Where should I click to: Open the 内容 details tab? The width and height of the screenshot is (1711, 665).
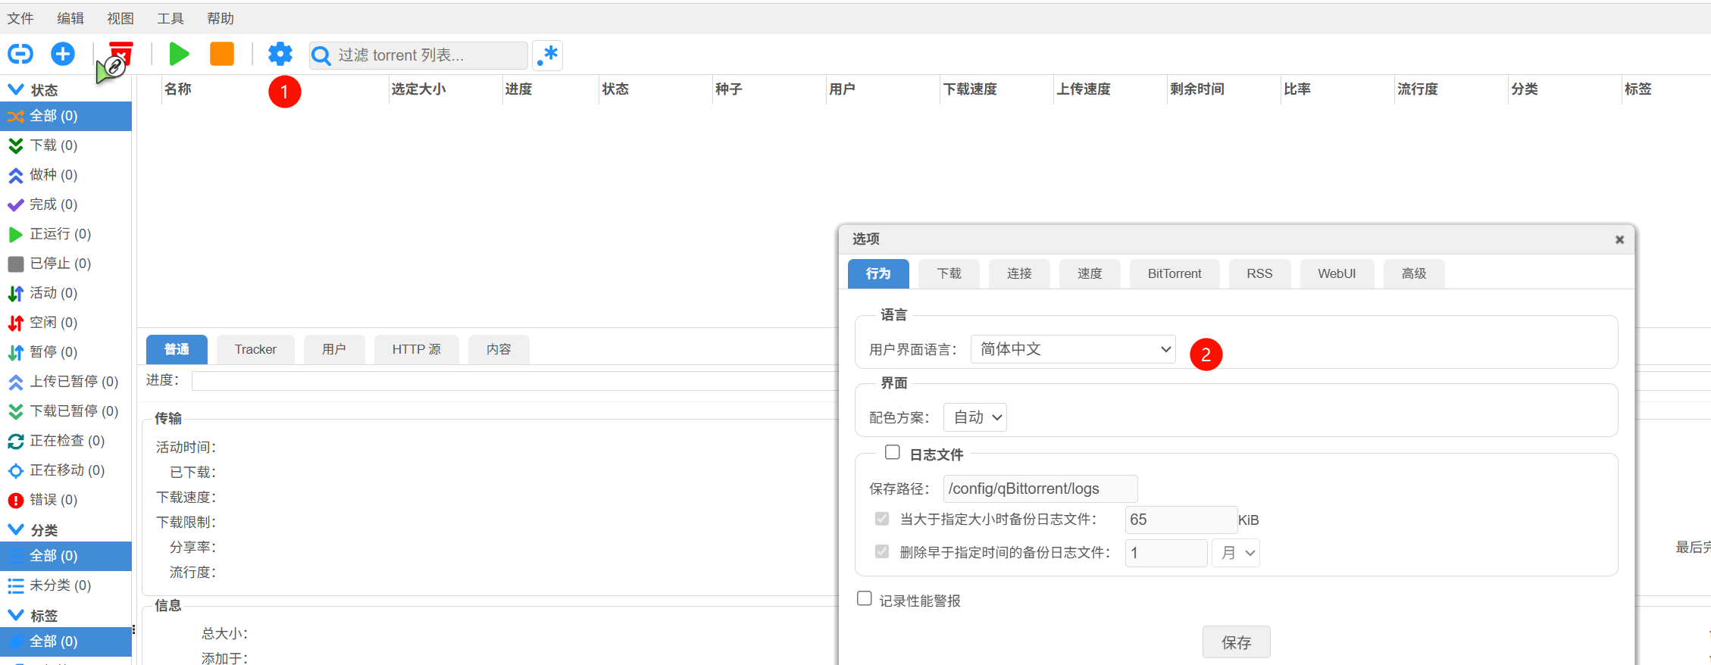click(x=499, y=349)
